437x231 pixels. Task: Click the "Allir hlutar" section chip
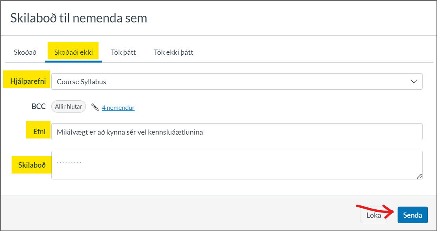pyautogui.click(x=68, y=106)
